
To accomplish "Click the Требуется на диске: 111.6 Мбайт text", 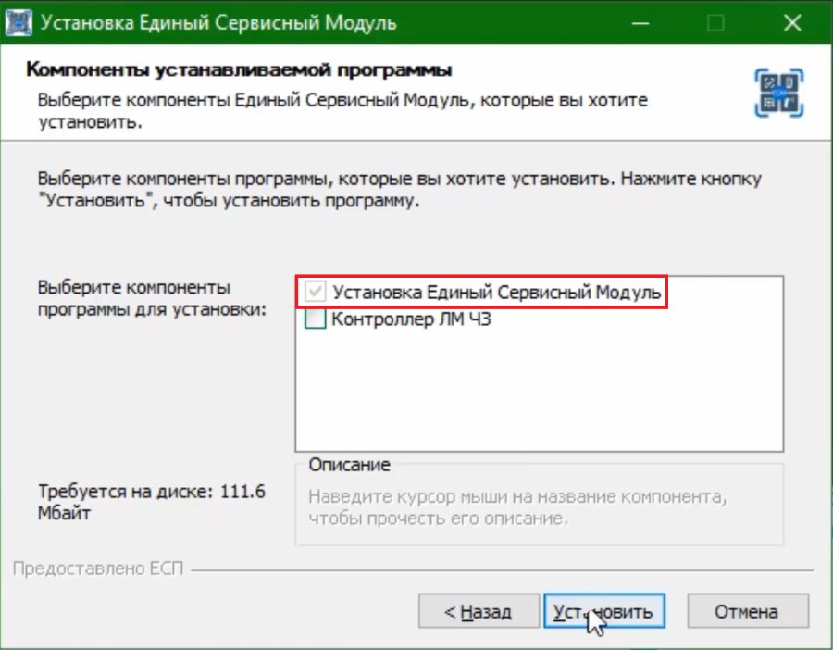I will pyautogui.click(x=152, y=502).
